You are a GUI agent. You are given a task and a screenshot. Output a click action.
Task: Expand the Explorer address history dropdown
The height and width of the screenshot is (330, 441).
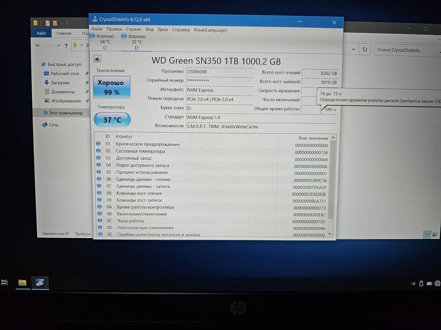pyautogui.click(x=354, y=49)
